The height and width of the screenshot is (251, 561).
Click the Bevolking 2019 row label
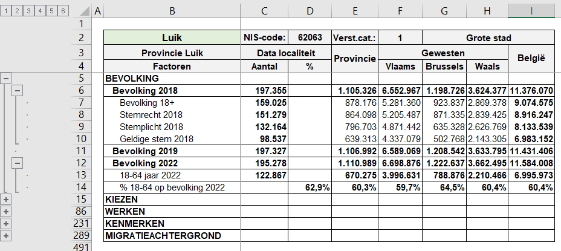[145, 151]
